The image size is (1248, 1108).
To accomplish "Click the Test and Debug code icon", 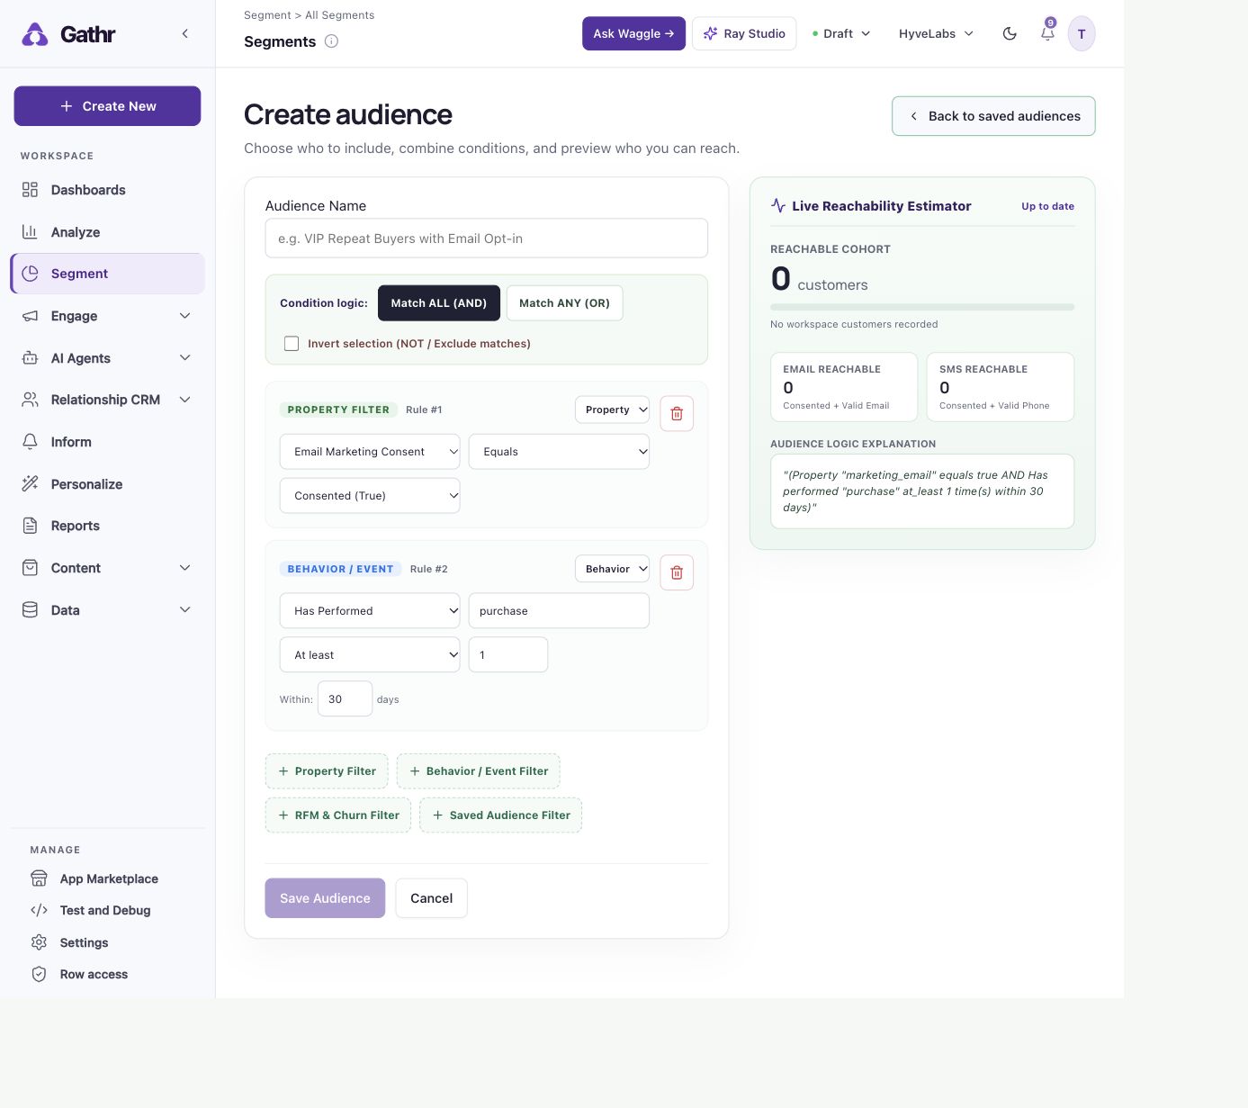I will [39, 911].
